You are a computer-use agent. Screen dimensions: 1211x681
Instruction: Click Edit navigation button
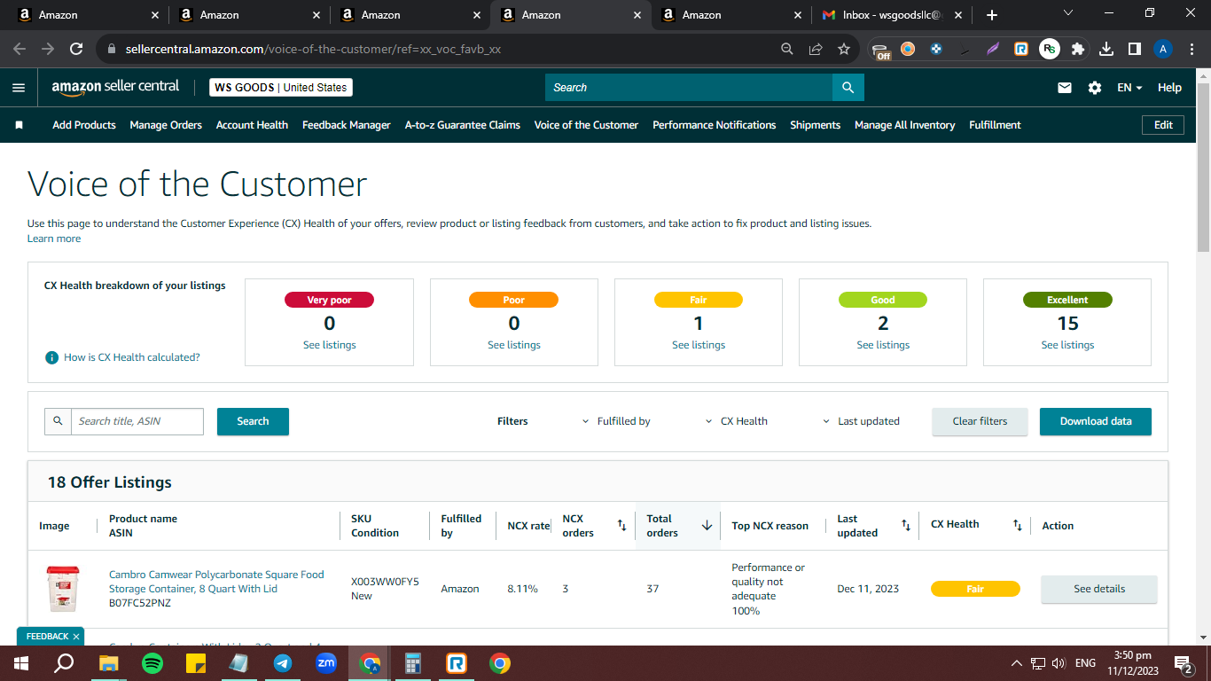pyautogui.click(x=1163, y=125)
